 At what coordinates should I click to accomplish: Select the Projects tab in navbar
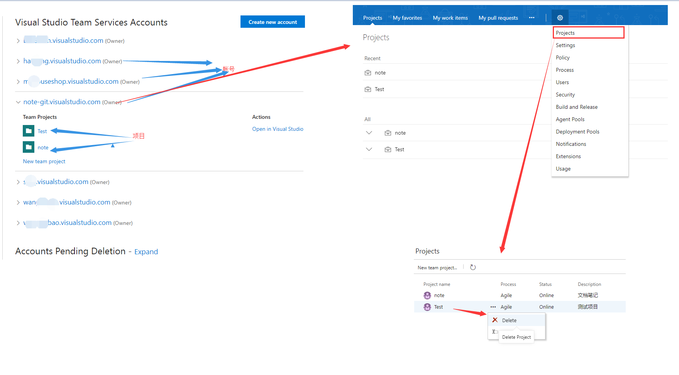373,18
